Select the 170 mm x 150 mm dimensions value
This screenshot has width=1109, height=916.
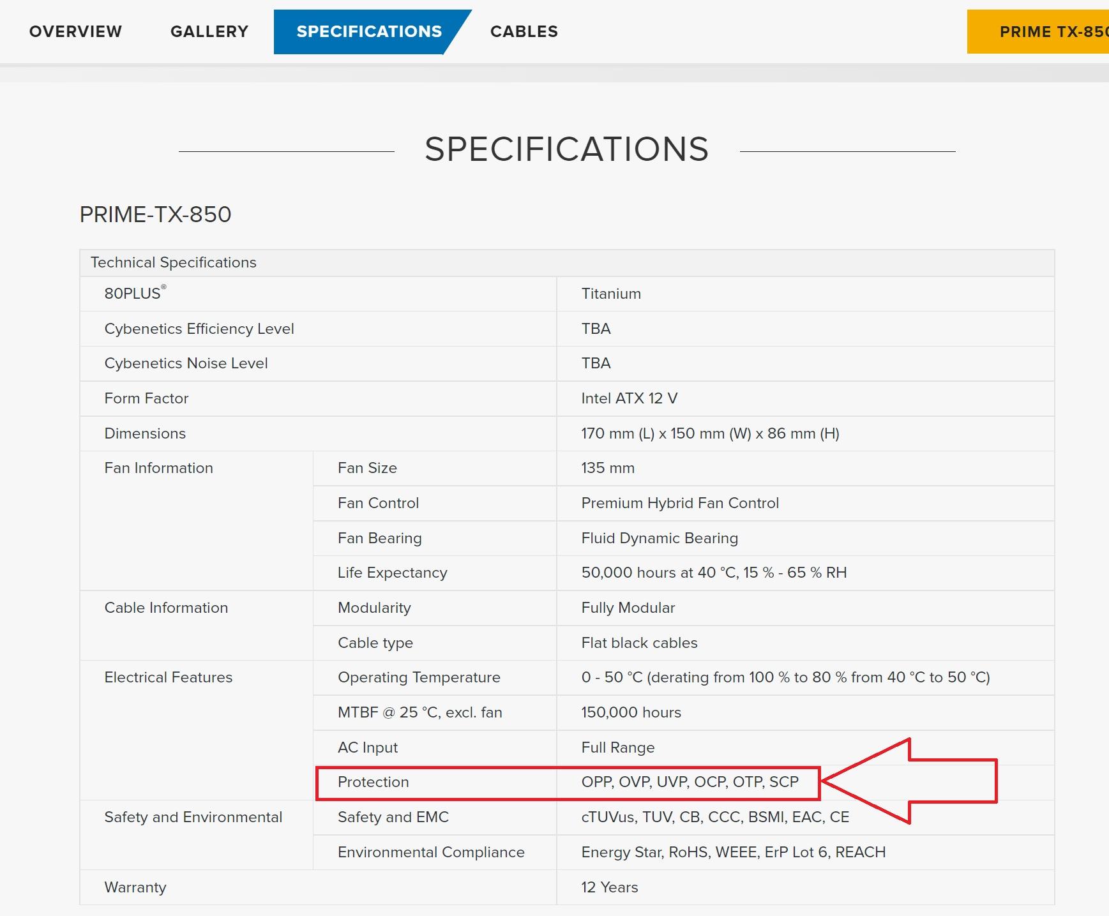pyautogui.click(x=710, y=433)
